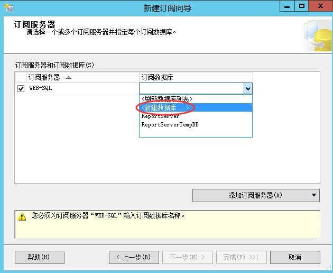This screenshot has width=333, height=273.
Task: Uncheck the WEB-SQL subscriber checkbox
Action: click(21, 88)
